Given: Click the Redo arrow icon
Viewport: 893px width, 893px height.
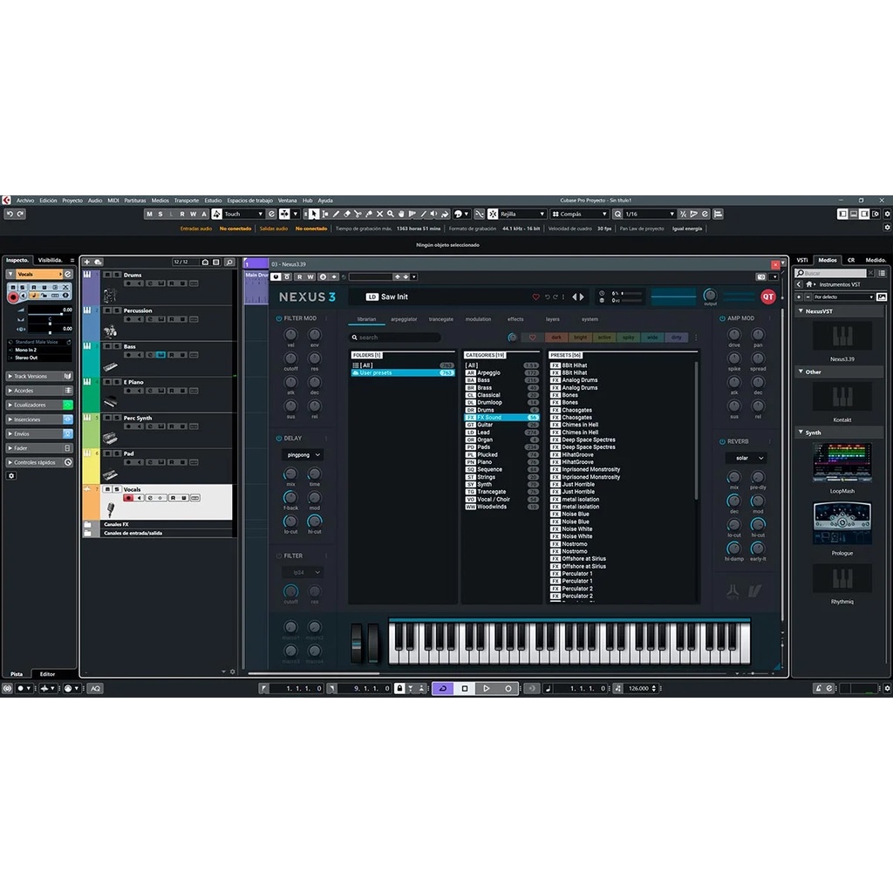Looking at the screenshot, I should [x=21, y=215].
